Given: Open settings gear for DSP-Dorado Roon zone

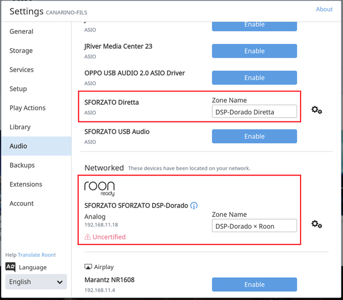Looking at the screenshot, I should pos(317,225).
